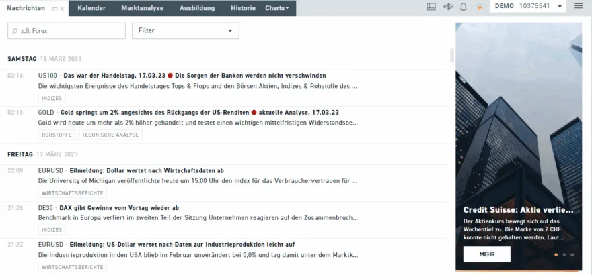Select the Nachrichten tab
The height and width of the screenshot is (275, 592).
[x=26, y=8]
